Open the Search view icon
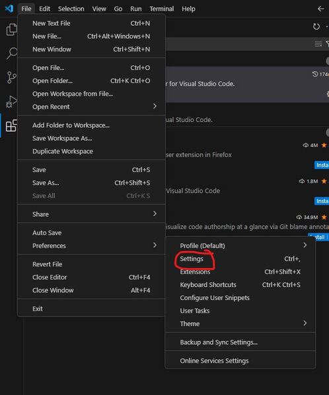The height and width of the screenshot is (395, 329). 12,53
